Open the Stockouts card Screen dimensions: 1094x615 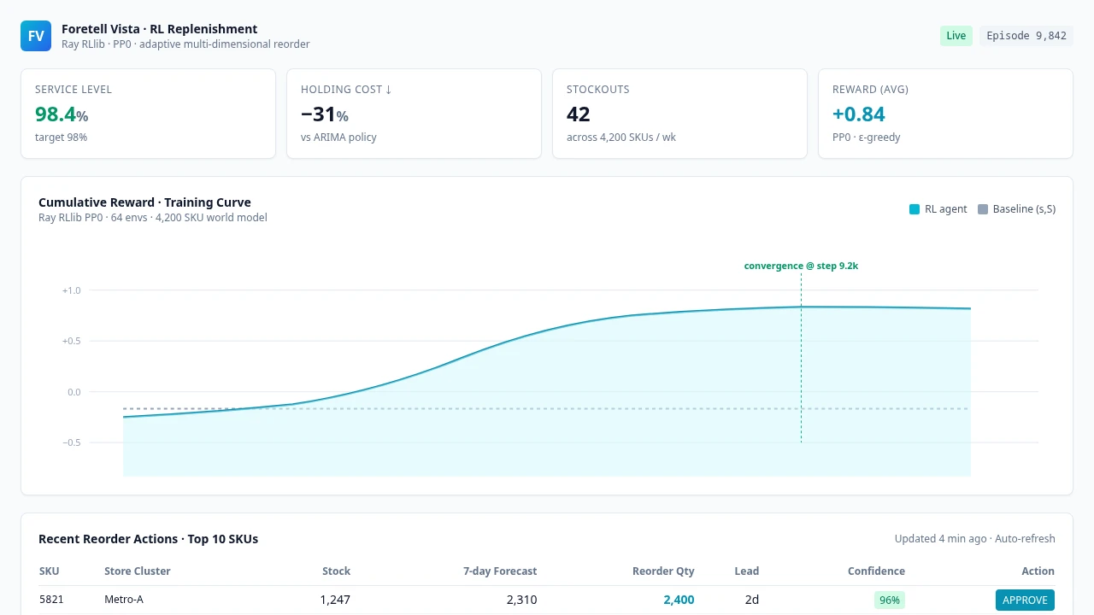coord(679,114)
